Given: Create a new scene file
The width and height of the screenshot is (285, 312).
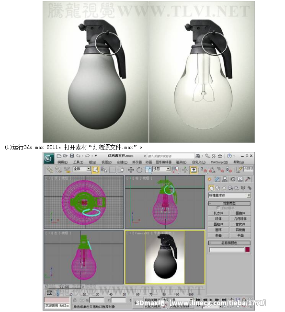Looking at the screenshot, I should [59, 156].
